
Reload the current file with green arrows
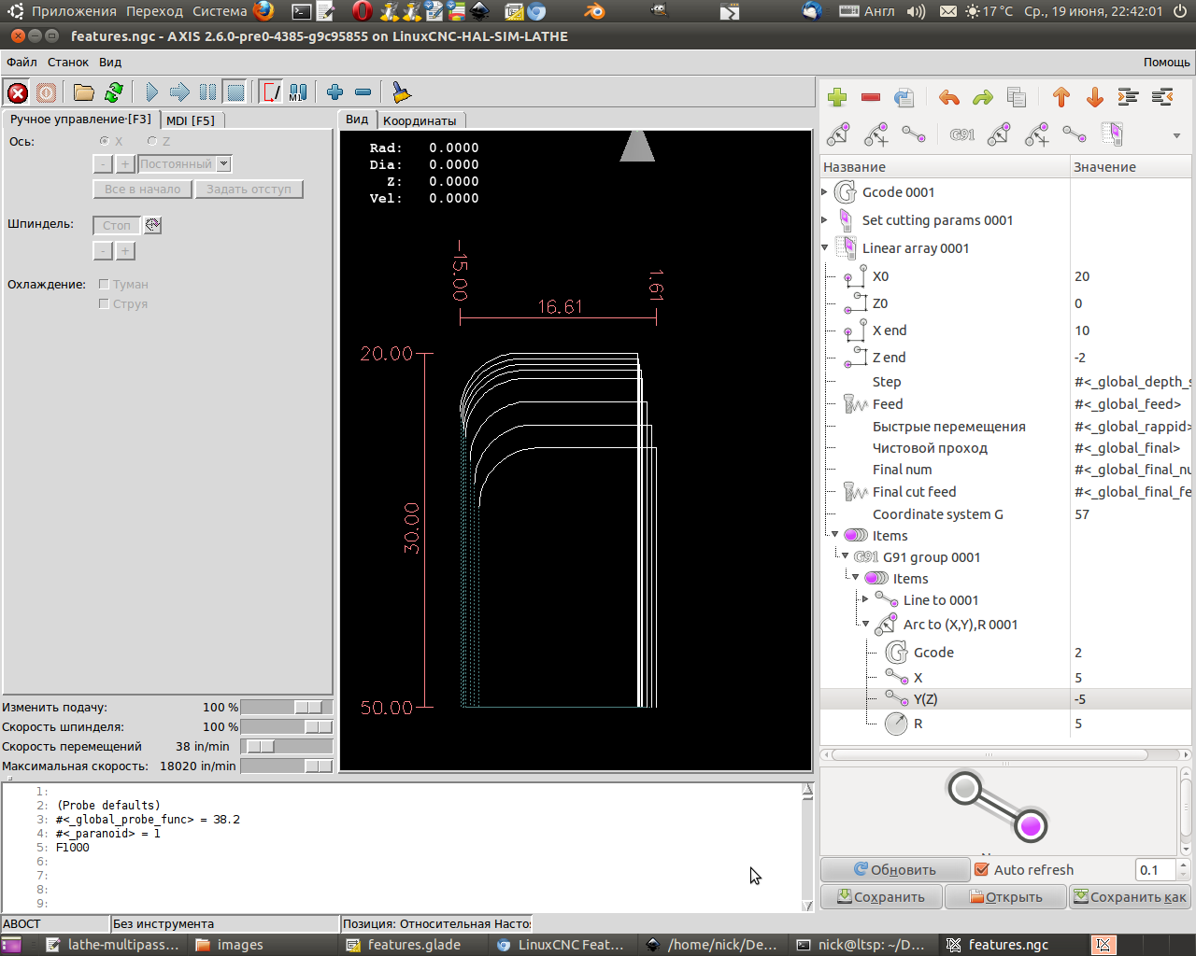(x=114, y=92)
